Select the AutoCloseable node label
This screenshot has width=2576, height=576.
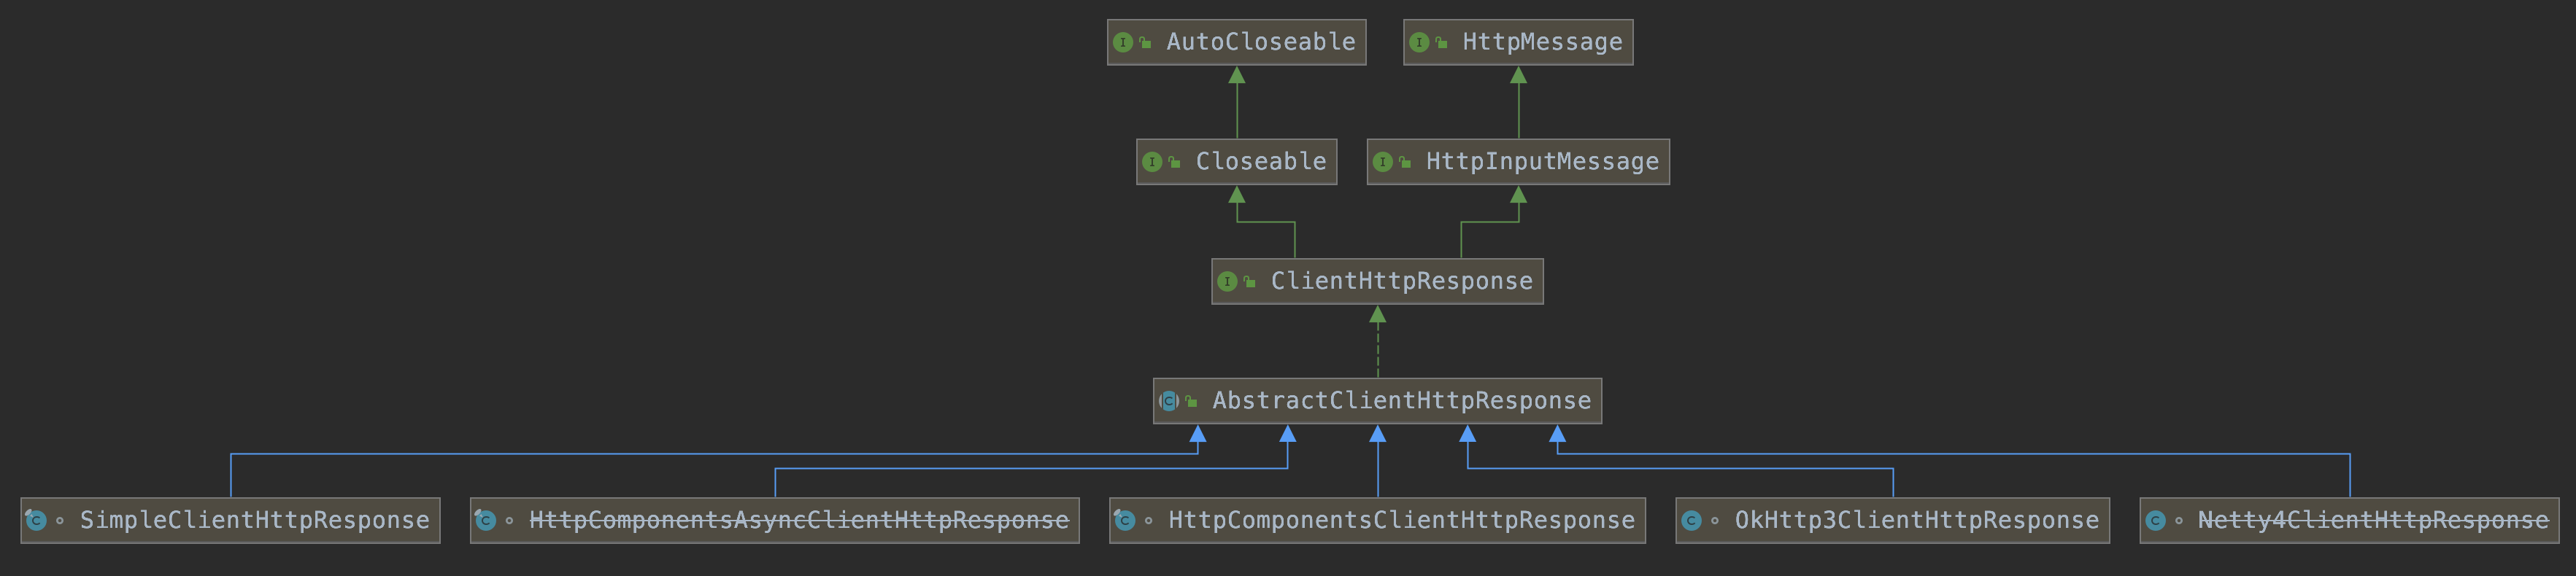click(x=1261, y=42)
